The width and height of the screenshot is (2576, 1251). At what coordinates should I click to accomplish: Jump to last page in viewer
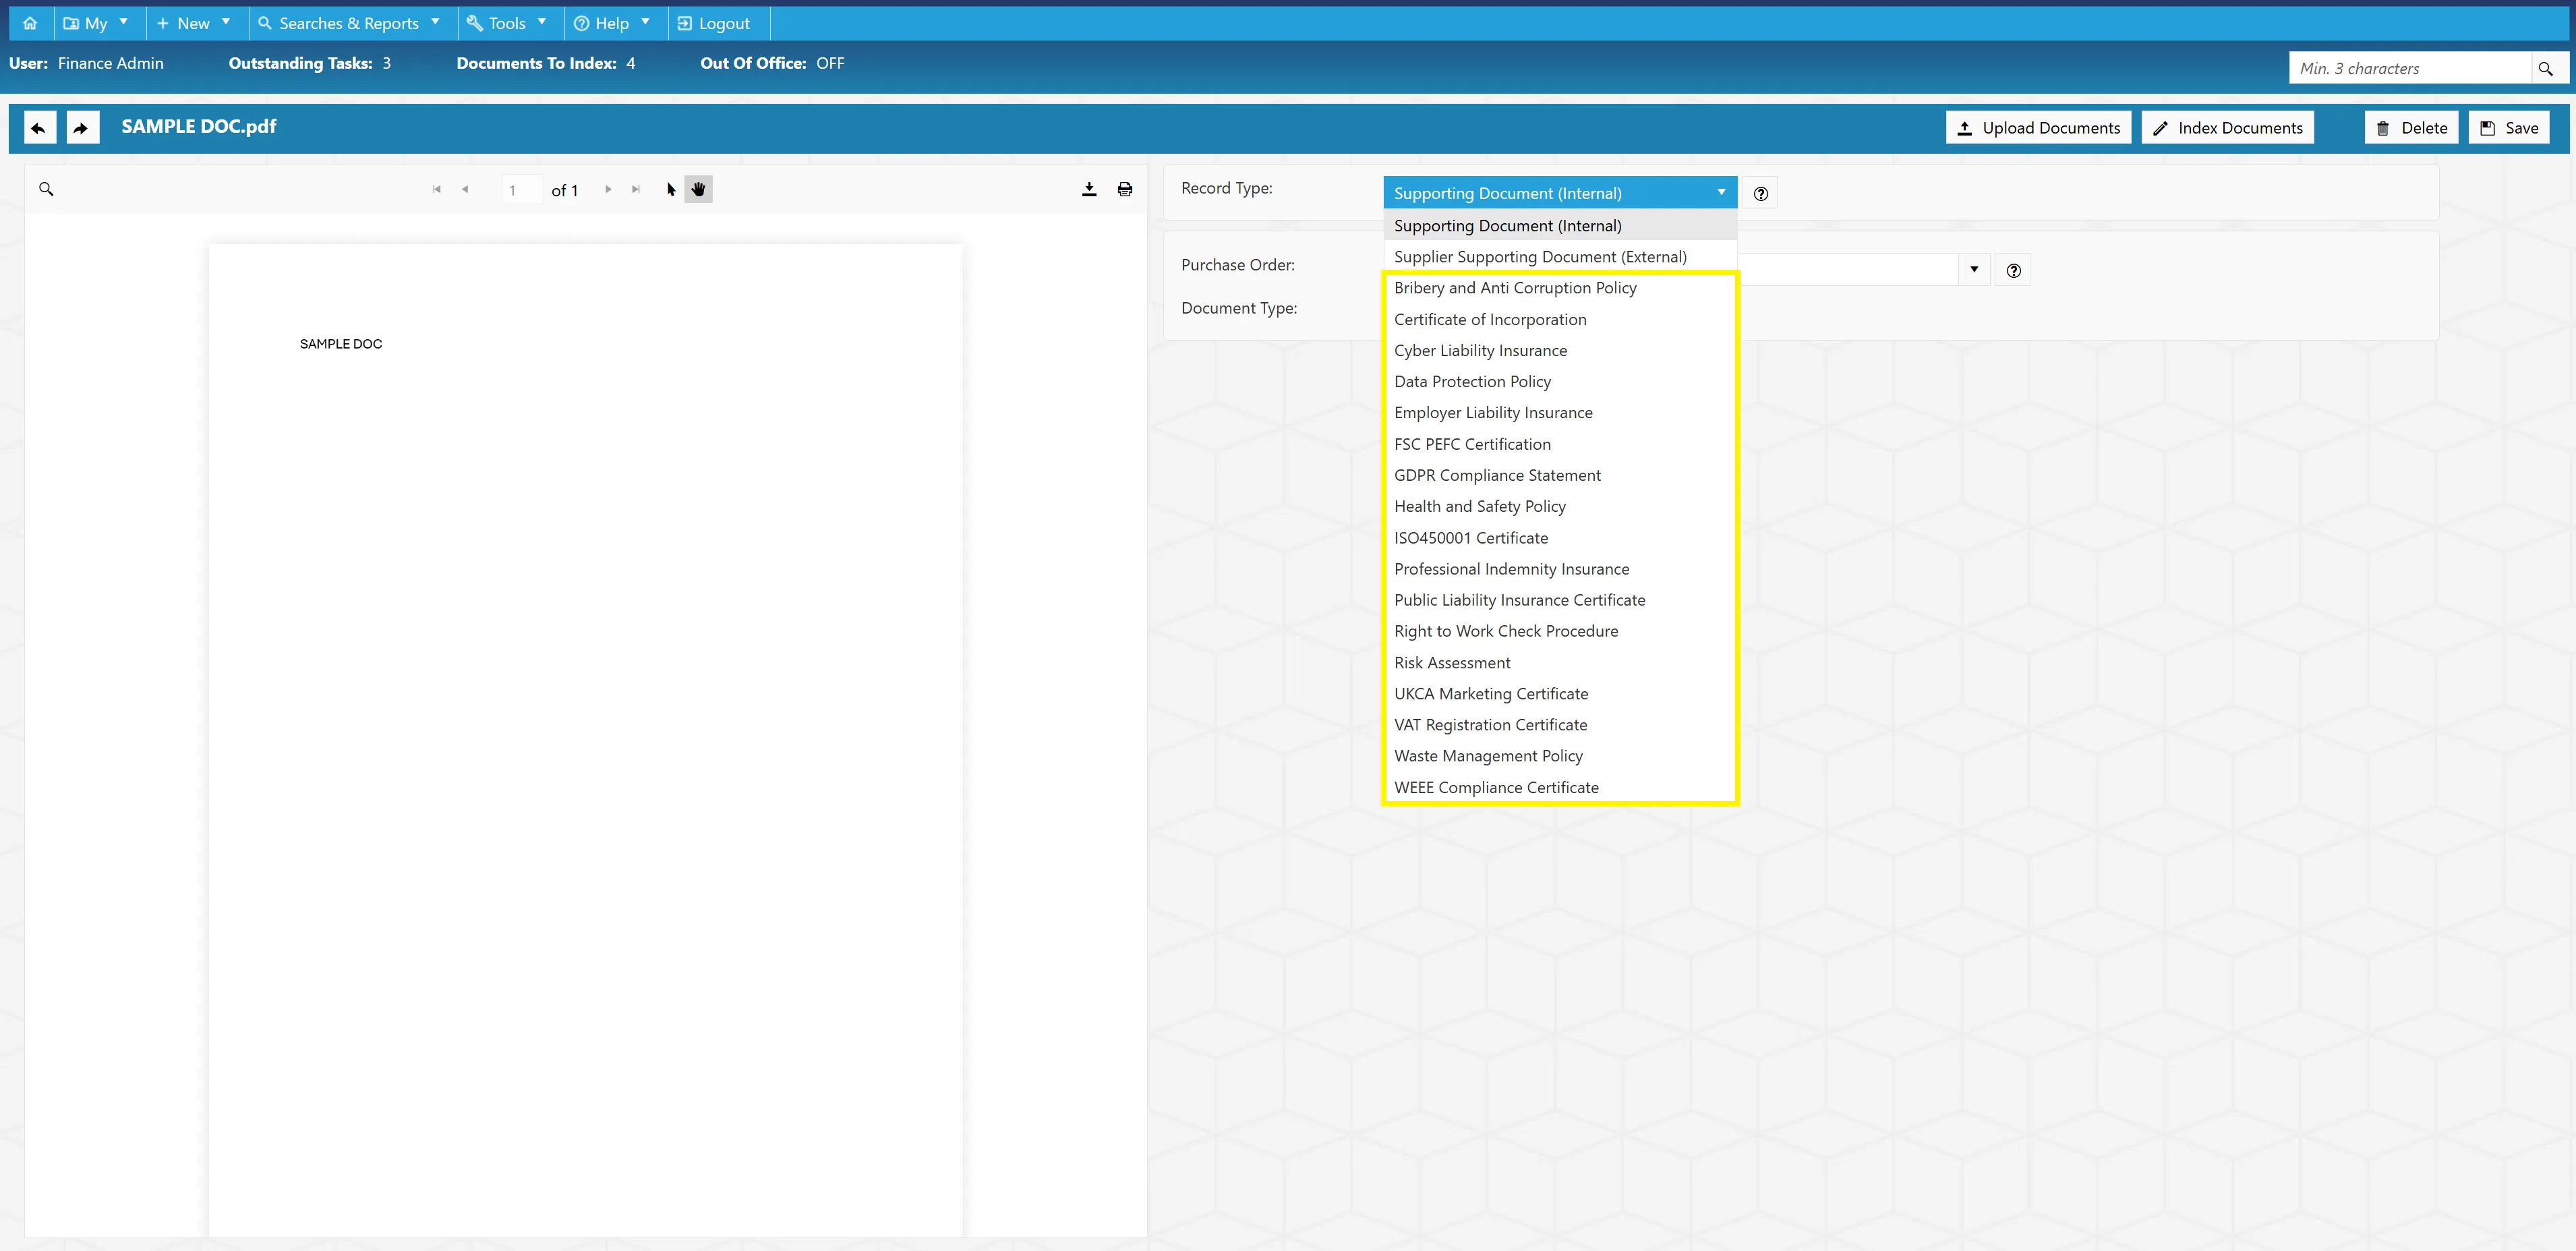[636, 189]
